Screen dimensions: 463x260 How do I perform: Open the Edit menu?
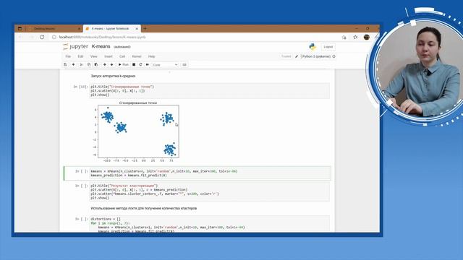tap(80, 56)
